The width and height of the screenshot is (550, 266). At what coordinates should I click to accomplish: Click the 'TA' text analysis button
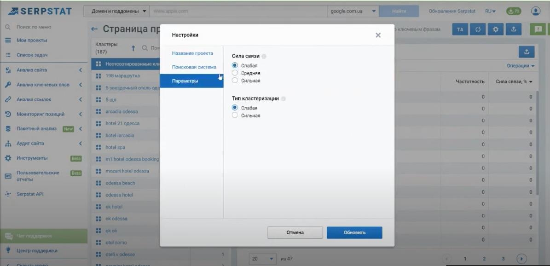coord(461,29)
